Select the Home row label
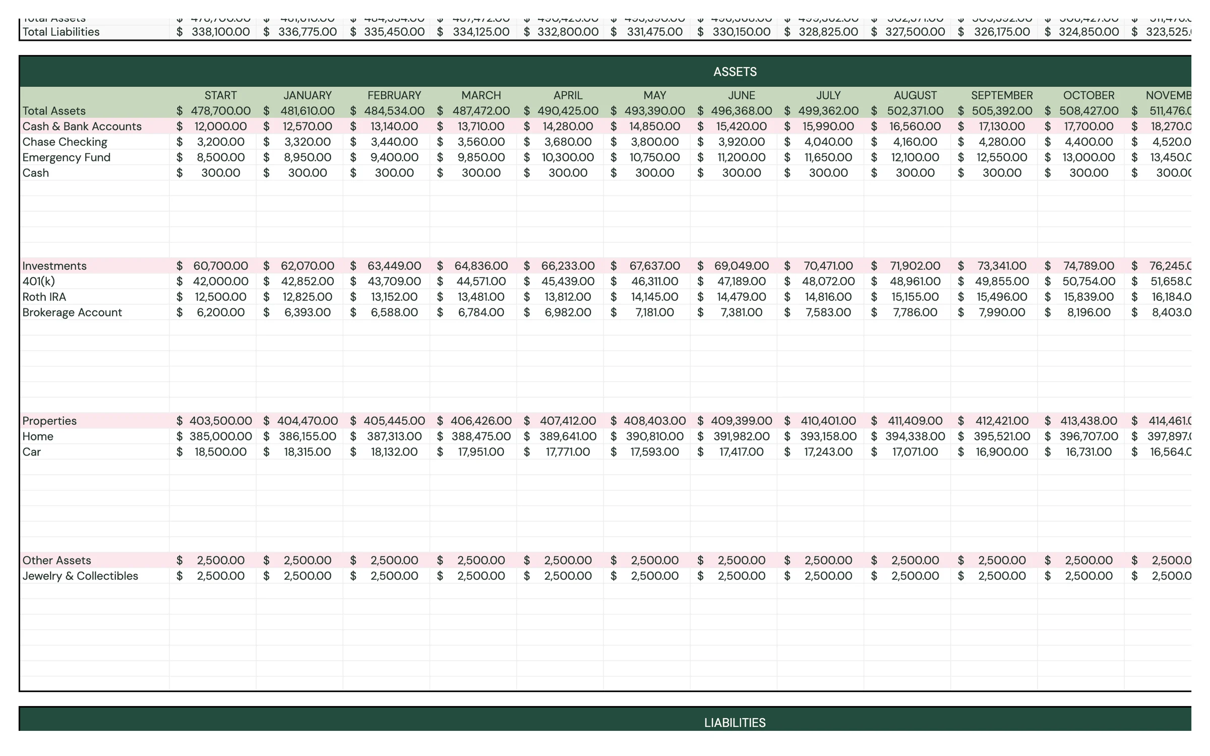Screen dimensions: 1210x756 click(x=38, y=436)
